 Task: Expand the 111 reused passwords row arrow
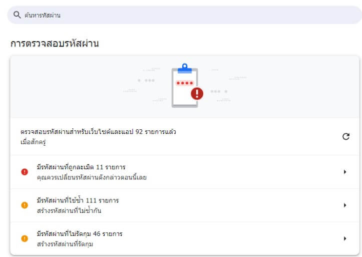point(345,205)
